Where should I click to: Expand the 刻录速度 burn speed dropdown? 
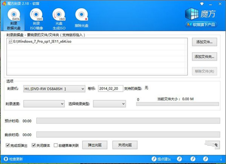click(44, 104)
